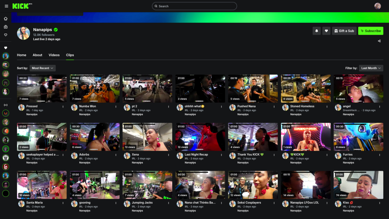The image size is (389, 219).
Task: Play the Santa Maria clip thumbnail
Action: (42, 185)
